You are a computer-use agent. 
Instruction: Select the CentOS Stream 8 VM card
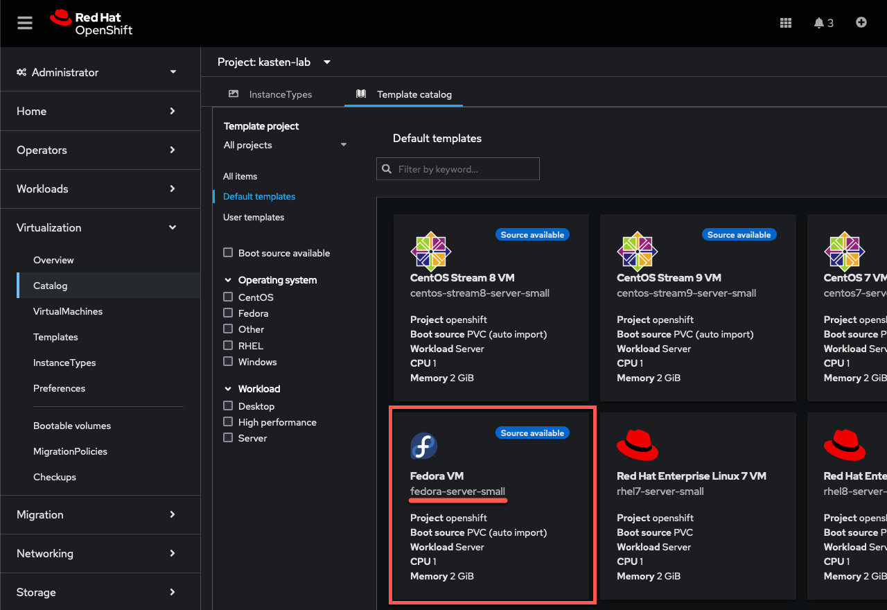pyautogui.click(x=491, y=307)
